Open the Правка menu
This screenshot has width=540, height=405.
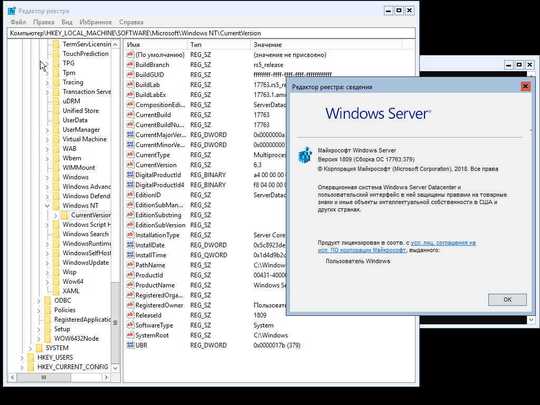pyautogui.click(x=44, y=22)
